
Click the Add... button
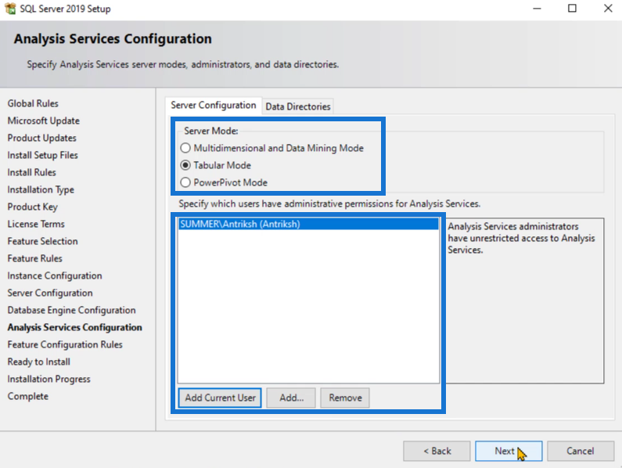click(291, 398)
